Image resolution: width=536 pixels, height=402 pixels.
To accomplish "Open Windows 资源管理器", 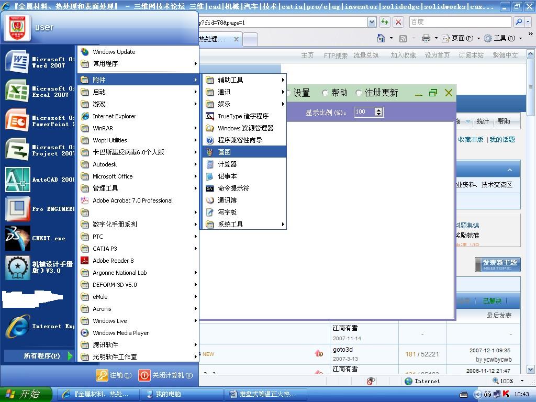I will click(244, 128).
